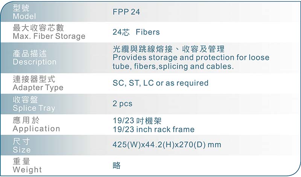Select the "2 pcs" value
The height and width of the screenshot is (177, 301).
(x=122, y=103)
